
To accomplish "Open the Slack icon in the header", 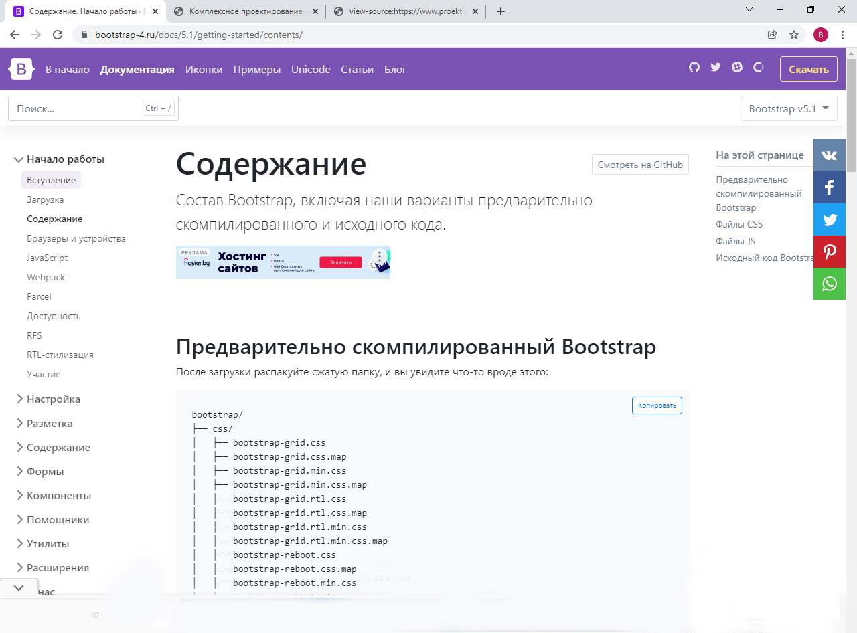I will (737, 67).
